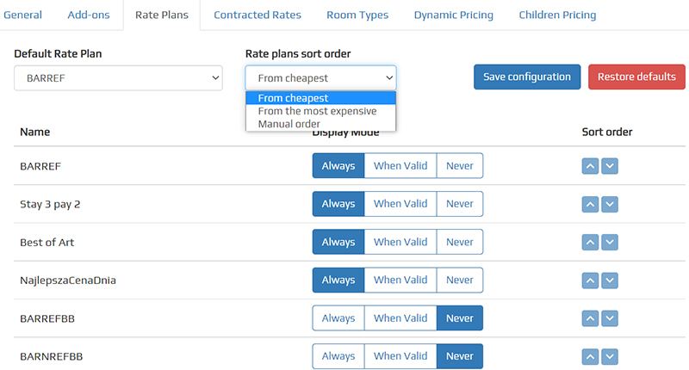Set BARREFBB display mode to Always

pyautogui.click(x=338, y=318)
